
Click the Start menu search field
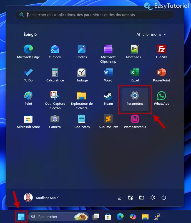[x=95, y=15]
